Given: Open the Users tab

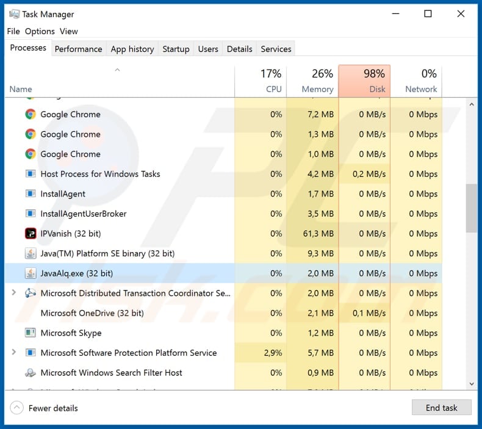Looking at the screenshot, I should (x=208, y=49).
